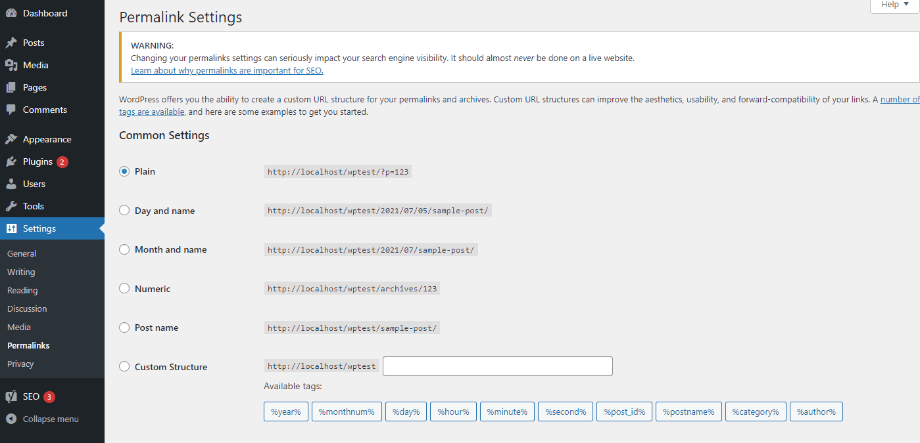This screenshot has height=443, width=920.
Task: Click the Plugins update badge showing 2
Action: click(x=62, y=161)
